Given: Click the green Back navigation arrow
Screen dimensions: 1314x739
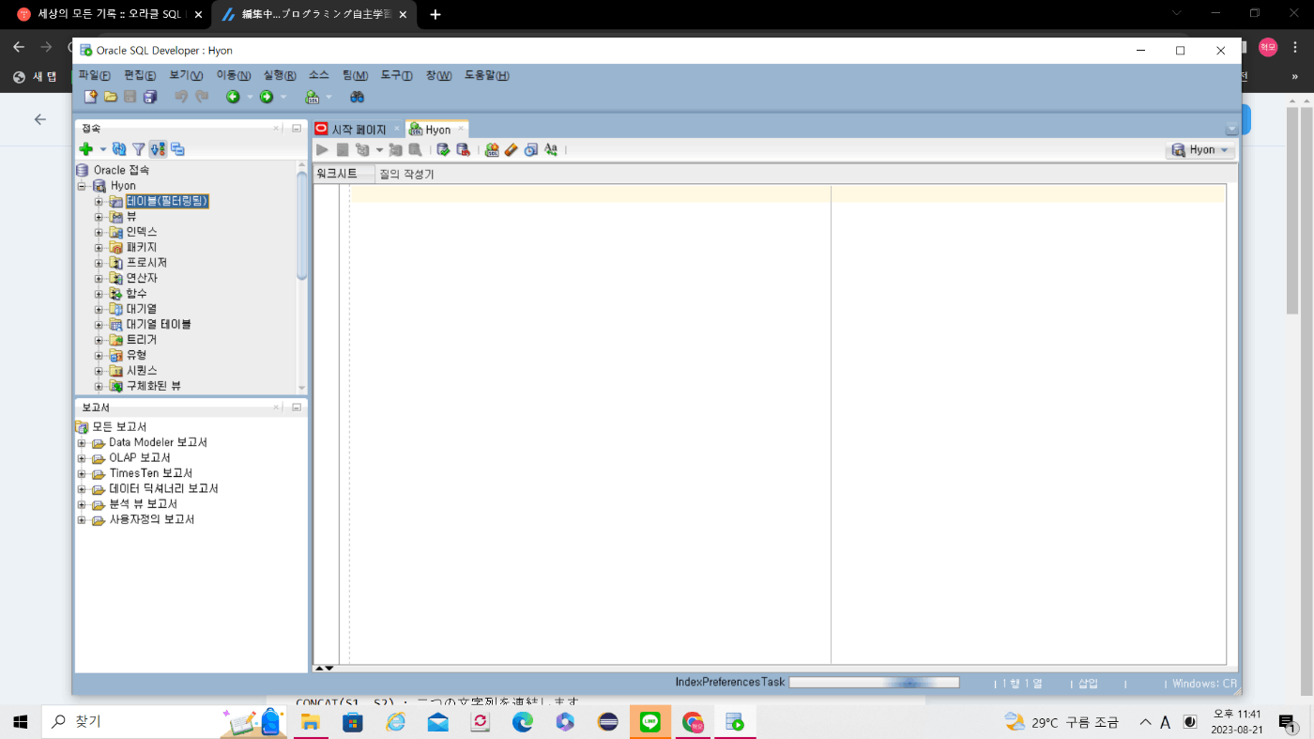Looking at the screenshot, I should 233,97.
